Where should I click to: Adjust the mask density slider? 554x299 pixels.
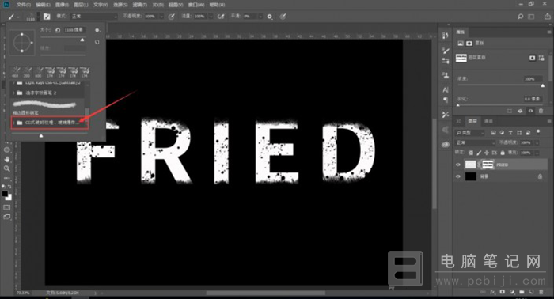tap(543, 85)
